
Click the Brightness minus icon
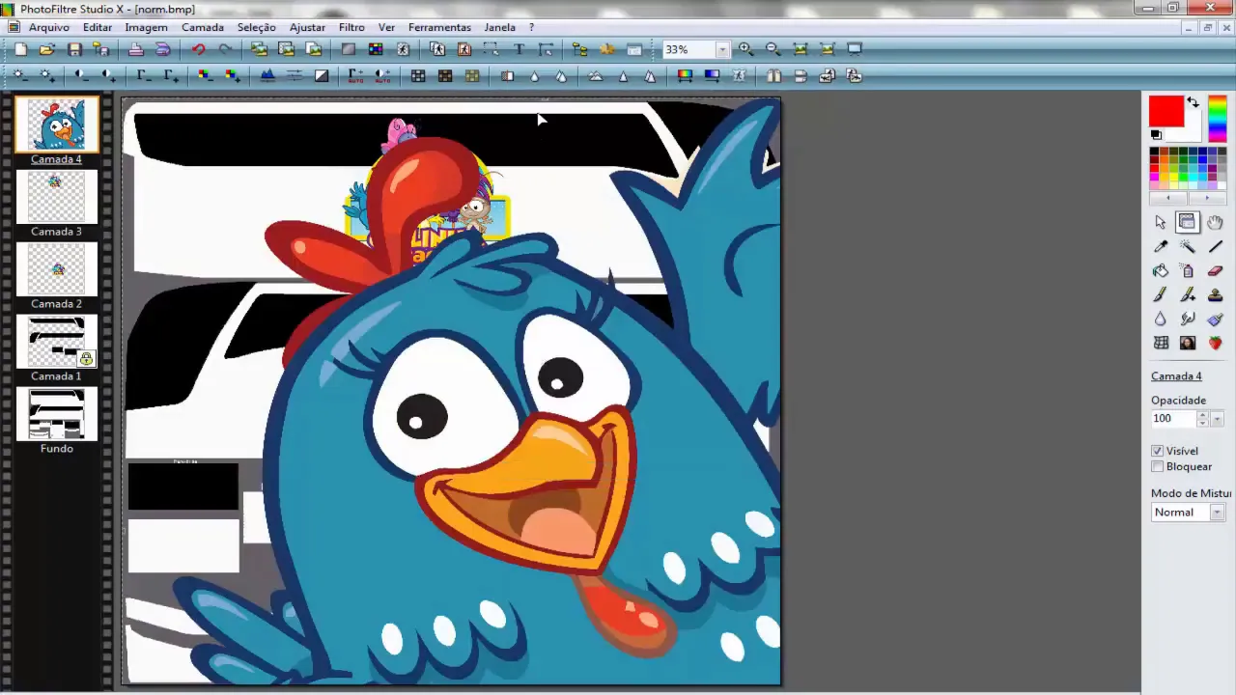click(x=19, y=75)
